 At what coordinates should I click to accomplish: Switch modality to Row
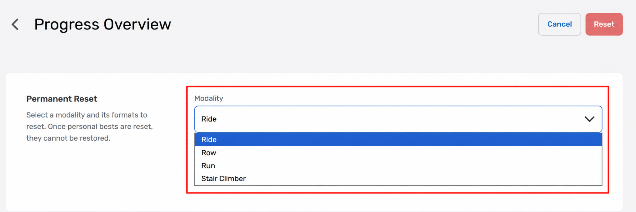point(398,152)
